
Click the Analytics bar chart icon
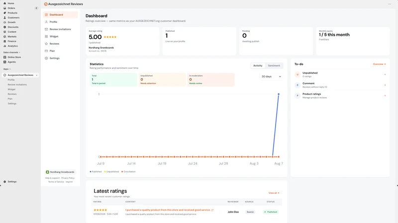coord(4,46)
